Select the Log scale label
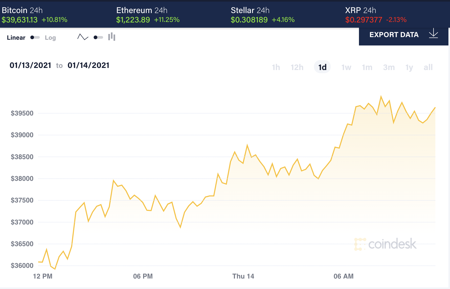Image resolution: width=450 pixels, height=289 pixels. 50,38
